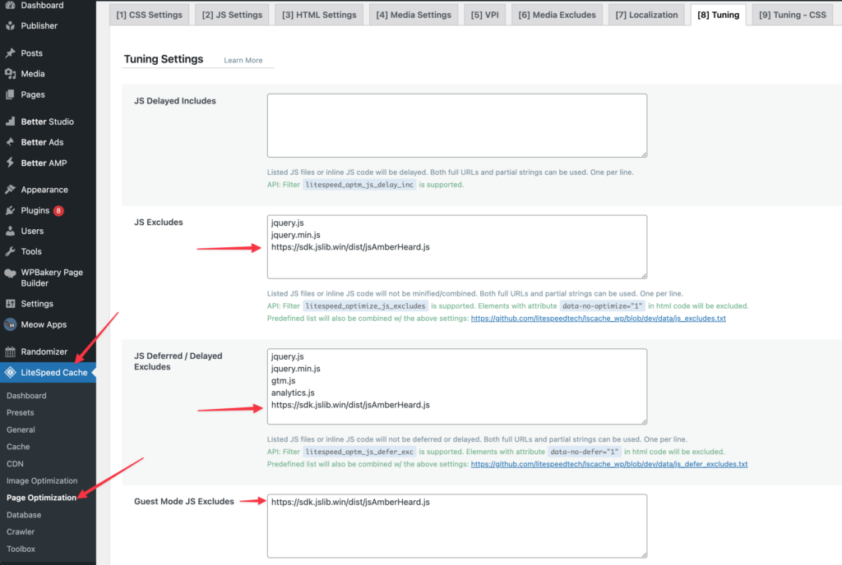Click the Guest Mode JS Excludes label

click(x=184, y=502)
